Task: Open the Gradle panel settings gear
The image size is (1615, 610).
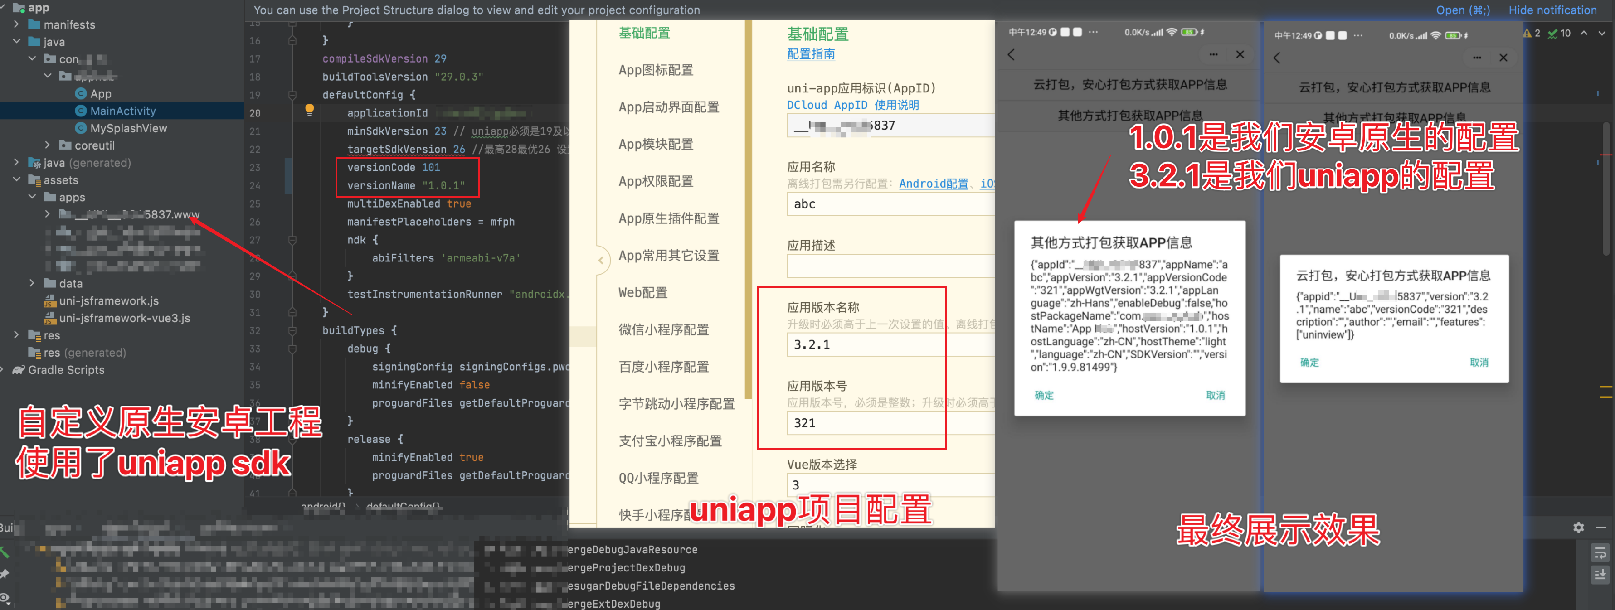Action: [x=1579, y=527]
